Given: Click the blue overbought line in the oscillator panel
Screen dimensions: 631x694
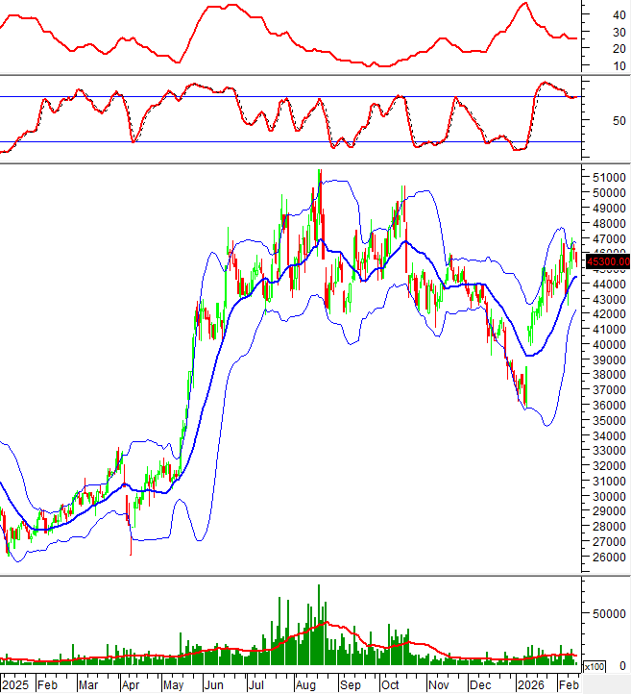Looking at the screenshot, I should click(288, 96).
